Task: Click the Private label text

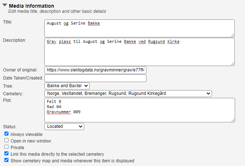Action: tap(18, 148)
